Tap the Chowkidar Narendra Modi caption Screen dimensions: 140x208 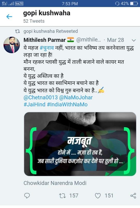[x=55, y=183]
